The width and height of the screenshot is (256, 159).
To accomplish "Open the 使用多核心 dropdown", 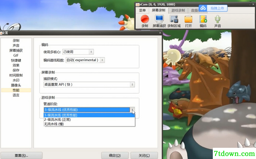I will pos(78,52).
